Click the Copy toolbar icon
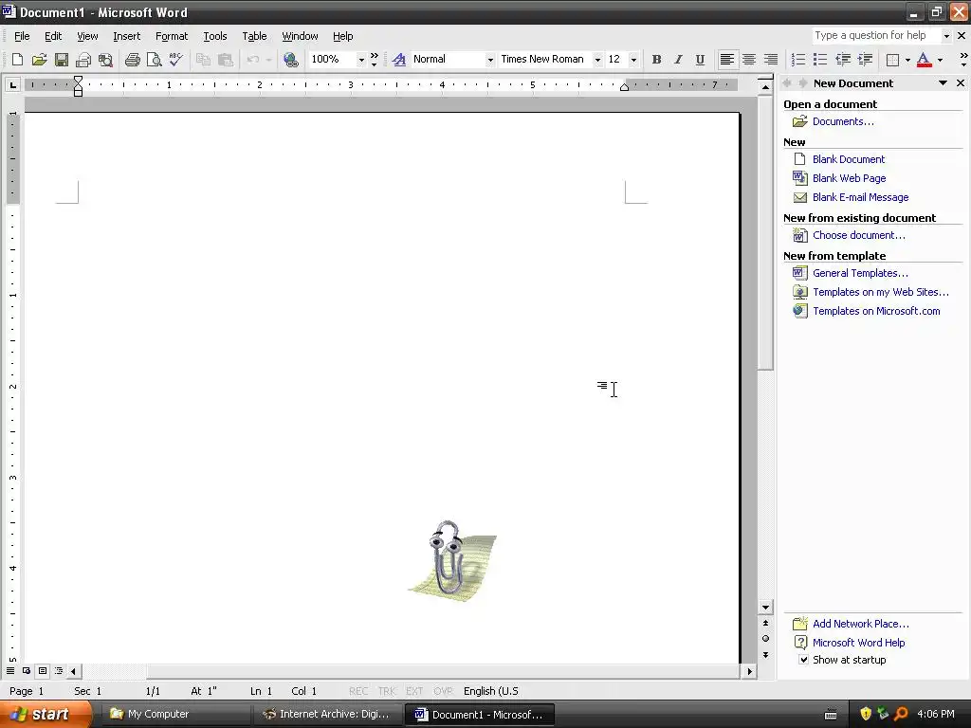971x728 pixels. click(203, 60)
